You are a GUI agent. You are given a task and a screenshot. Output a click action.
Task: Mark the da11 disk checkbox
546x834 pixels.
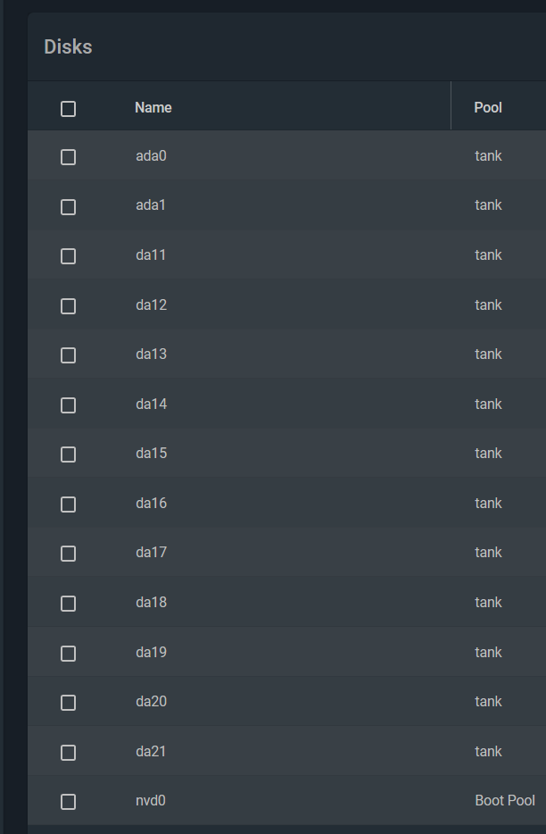coord(68,256)
